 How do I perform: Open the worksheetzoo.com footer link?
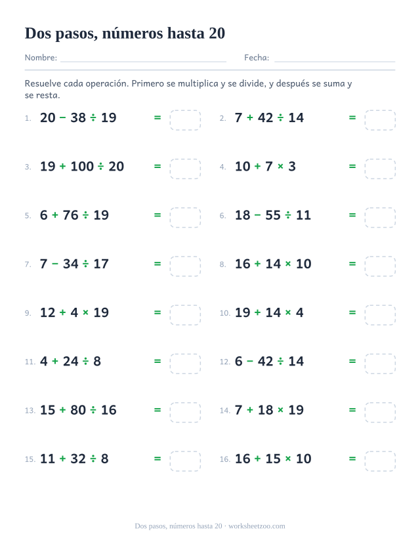point(257,526)
